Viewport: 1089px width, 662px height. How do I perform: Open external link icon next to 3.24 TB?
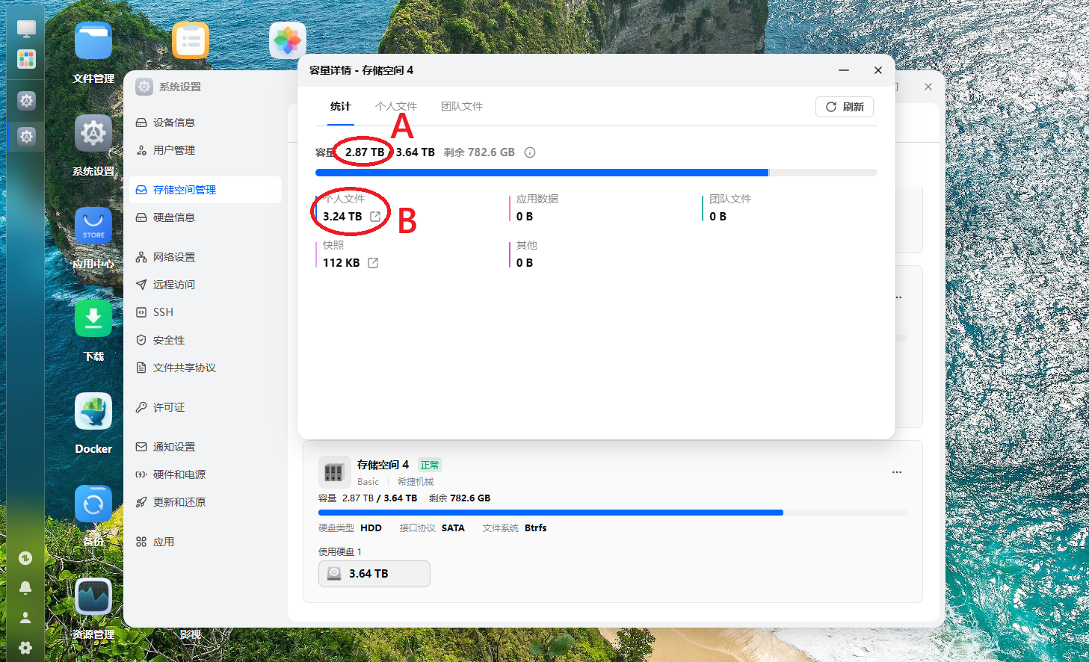[x=375, y=217]
